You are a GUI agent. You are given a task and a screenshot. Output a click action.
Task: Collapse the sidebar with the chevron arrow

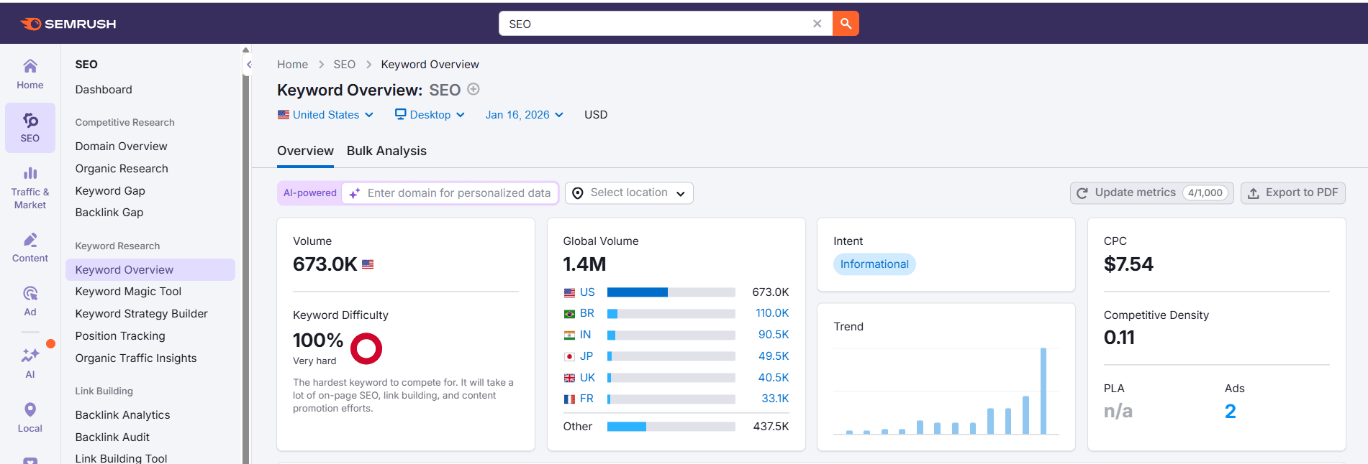point(249,65)
